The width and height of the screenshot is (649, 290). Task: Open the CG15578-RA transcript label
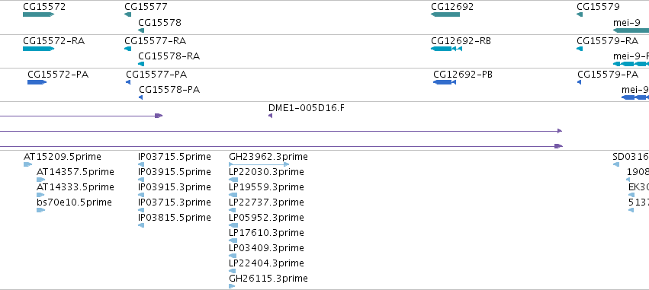tap(169, 56)
